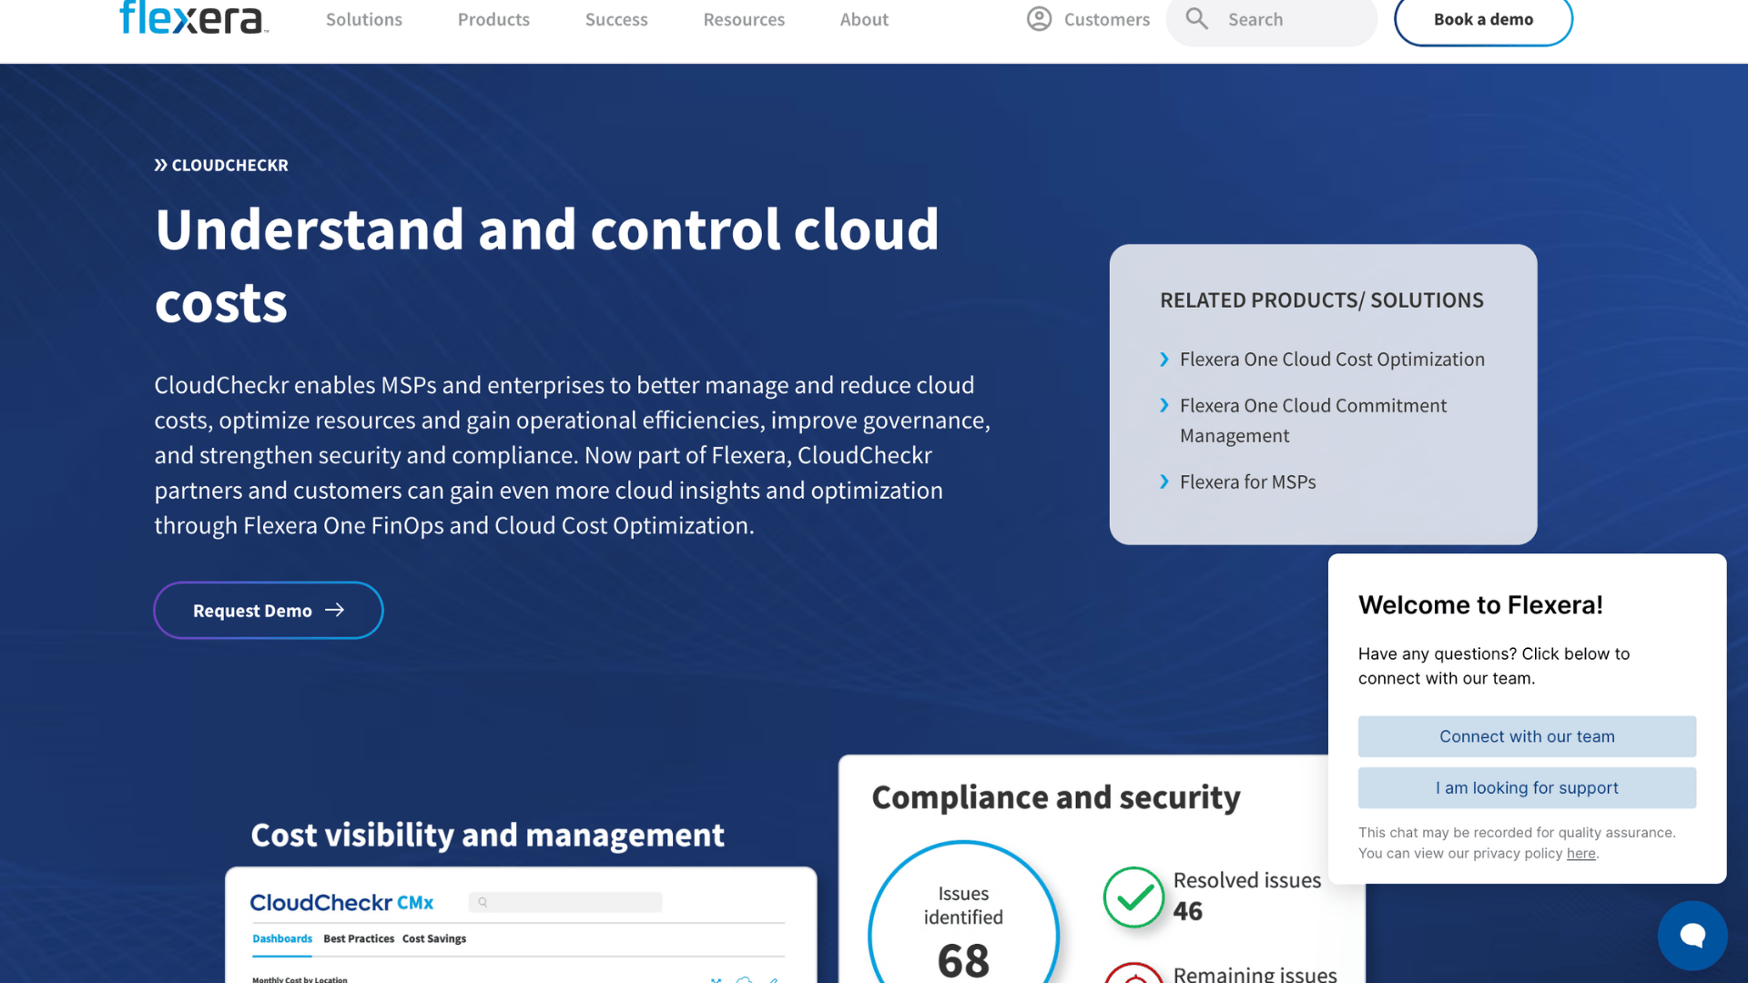Screen dimensions: 1748x983
Task: Switch to the Cost Savings tab
Action: (x=434, y=938)
